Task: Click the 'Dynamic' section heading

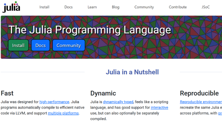Action: point(103,93)
